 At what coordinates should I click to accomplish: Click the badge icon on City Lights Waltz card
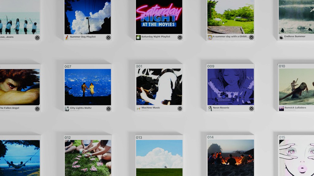pyautogui.click(x=109, y=108)
